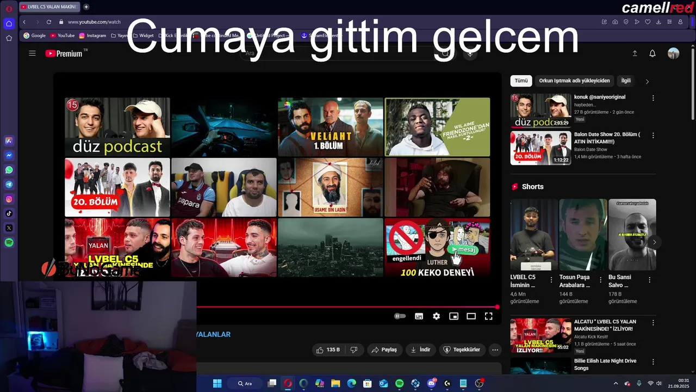
Task: Open Messenger in Opera sidebar
Action: tap(9, 155)
